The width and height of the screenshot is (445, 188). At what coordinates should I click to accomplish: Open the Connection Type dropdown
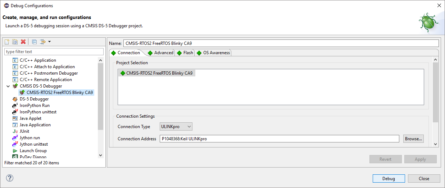tap(176, 127)
